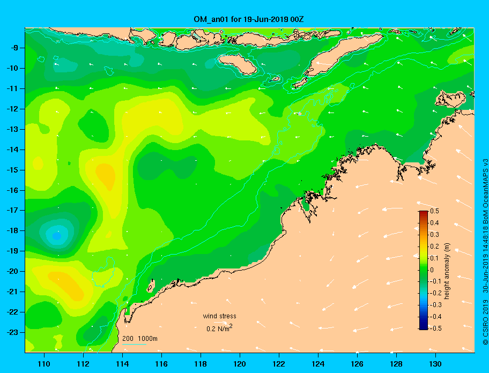Click the latitude axis label "-23"
Viewport: 489px width, 373px height.
[x=12, y=332]
